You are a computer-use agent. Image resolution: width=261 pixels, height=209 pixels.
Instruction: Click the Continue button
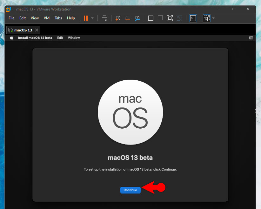point(130,190)
